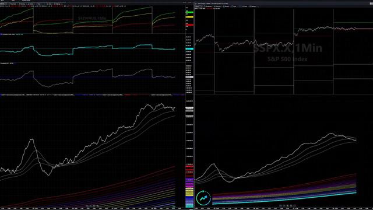Viewport: 373px width, 210px height.
Task: Click the cyan value marker on middle axis
Action: pyautogui.click(x=189, y=49)
